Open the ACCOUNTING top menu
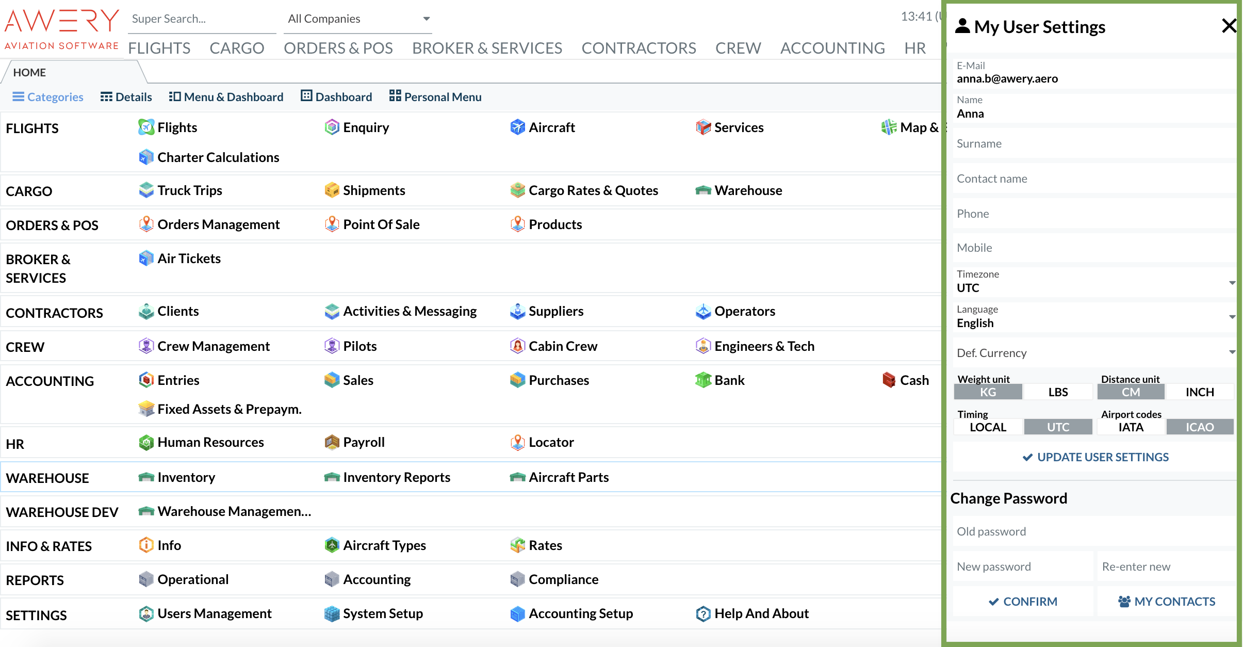The image size is (1243, 647). [x=832, y=48]
